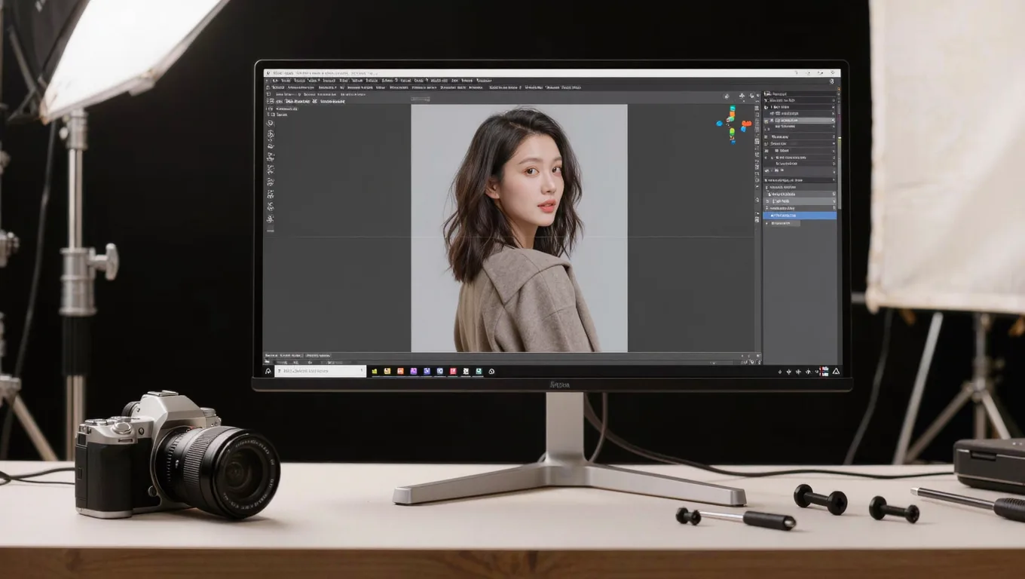Click the teal handle atop the viewport gizmo
Screen dimensions: 1025x579
[733, 109]
